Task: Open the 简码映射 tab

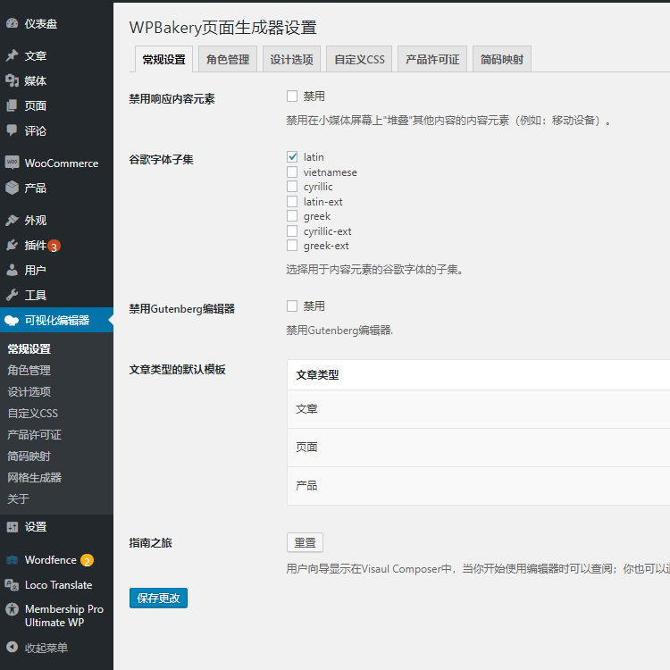Action: point(502,59)
